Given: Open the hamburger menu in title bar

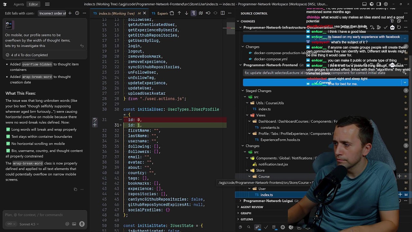Looking at the screenshot, I should 47,4.
